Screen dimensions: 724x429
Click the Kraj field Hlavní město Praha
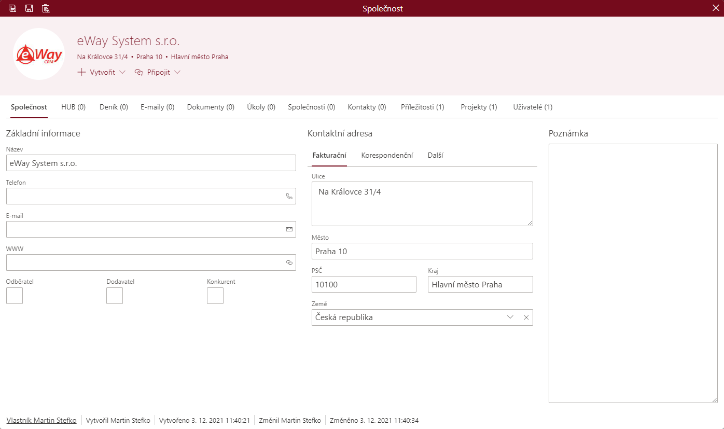pos(480,284)
